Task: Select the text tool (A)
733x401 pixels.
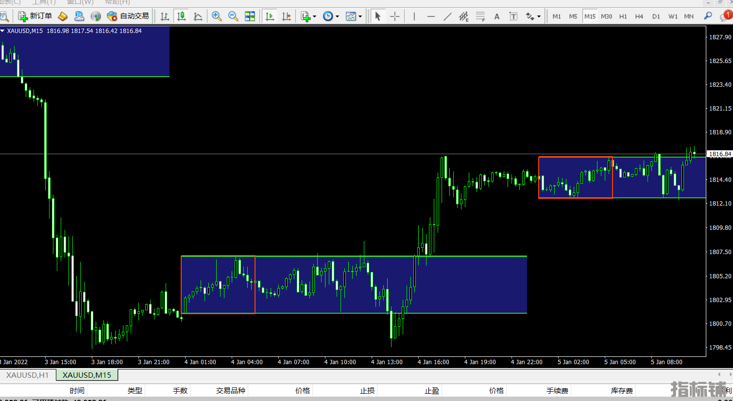Action: (x=497, y=16)
